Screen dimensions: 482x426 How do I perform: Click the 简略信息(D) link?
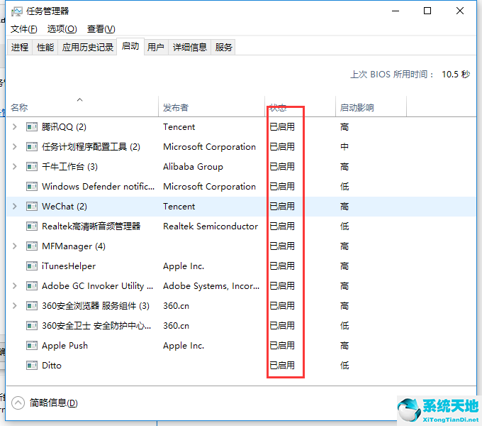[x=53, y=403]
